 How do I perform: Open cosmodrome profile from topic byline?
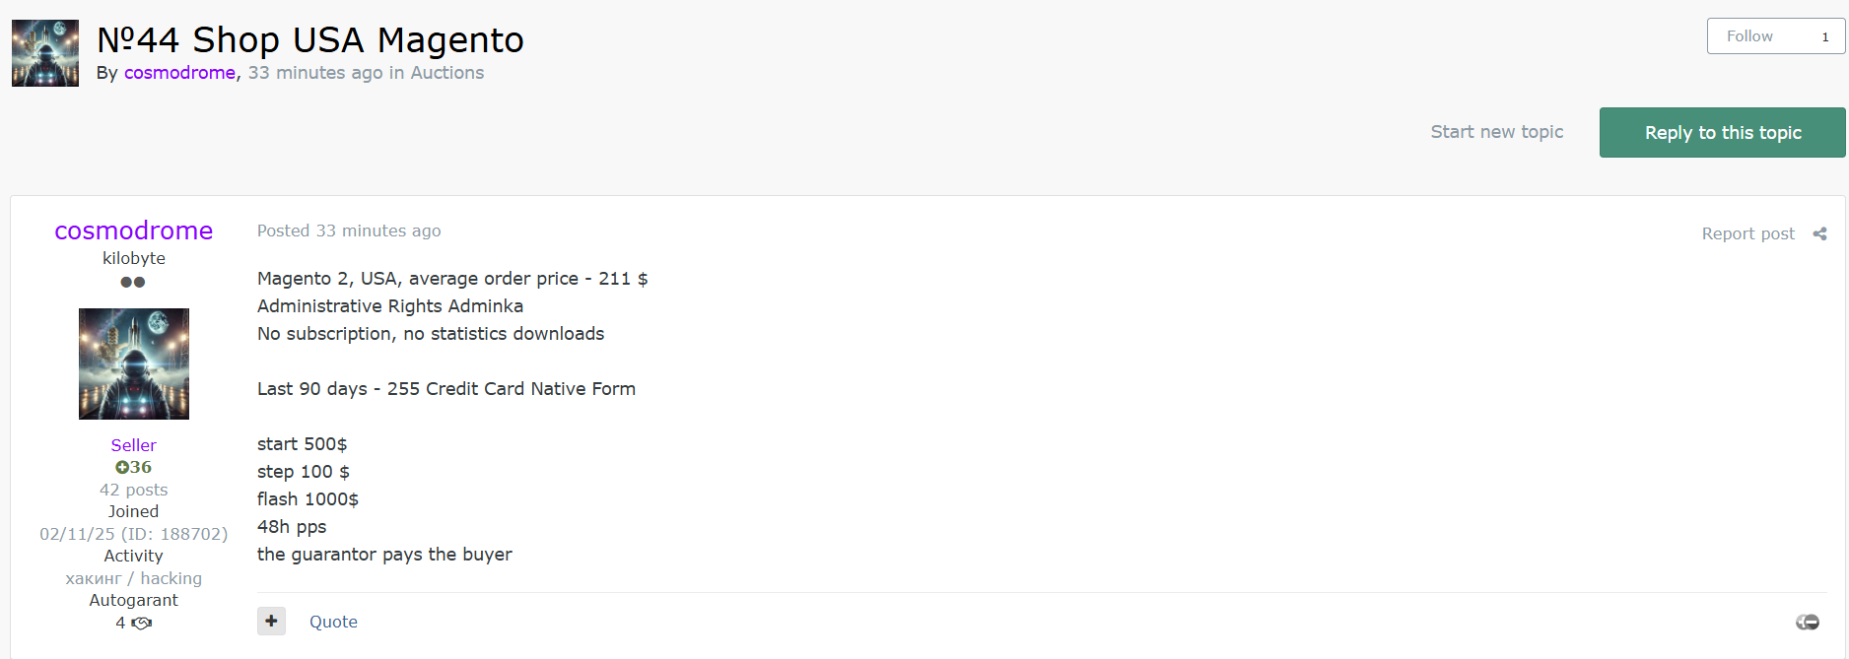(x=179, y=73)
